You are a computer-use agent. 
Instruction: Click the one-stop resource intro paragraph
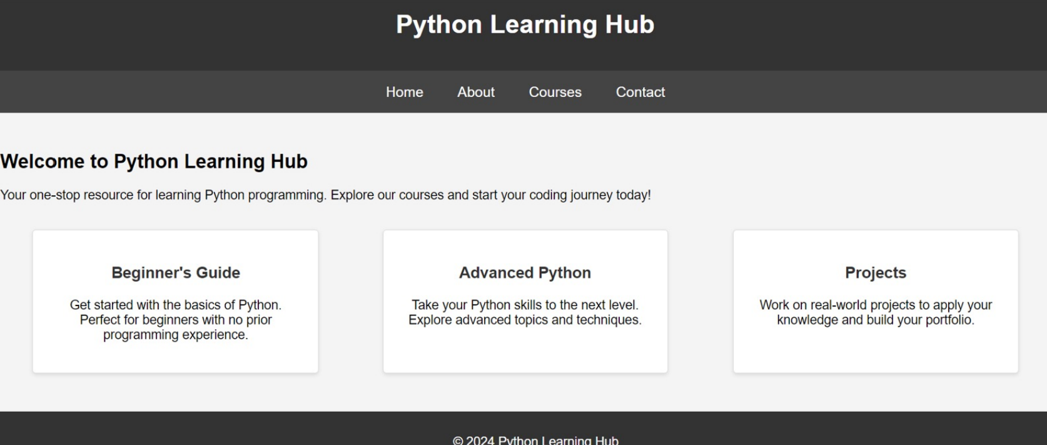pyautogui.click(x=325, y=195)
